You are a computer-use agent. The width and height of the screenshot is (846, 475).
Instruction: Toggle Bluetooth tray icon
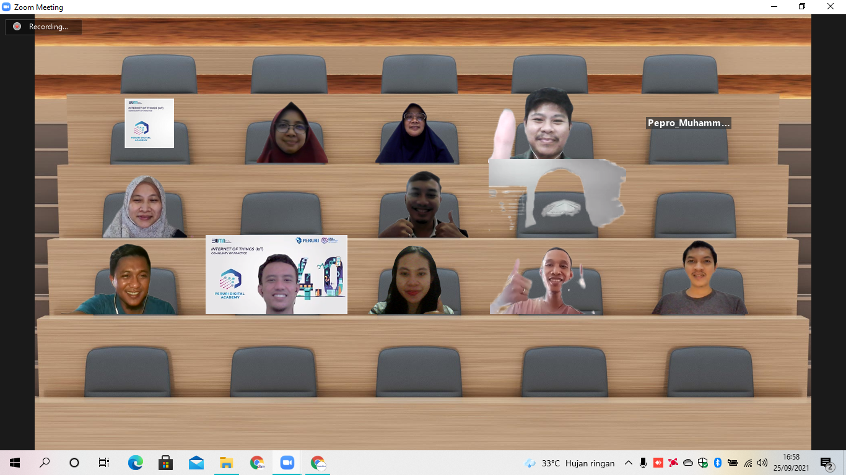coord(718,463)
